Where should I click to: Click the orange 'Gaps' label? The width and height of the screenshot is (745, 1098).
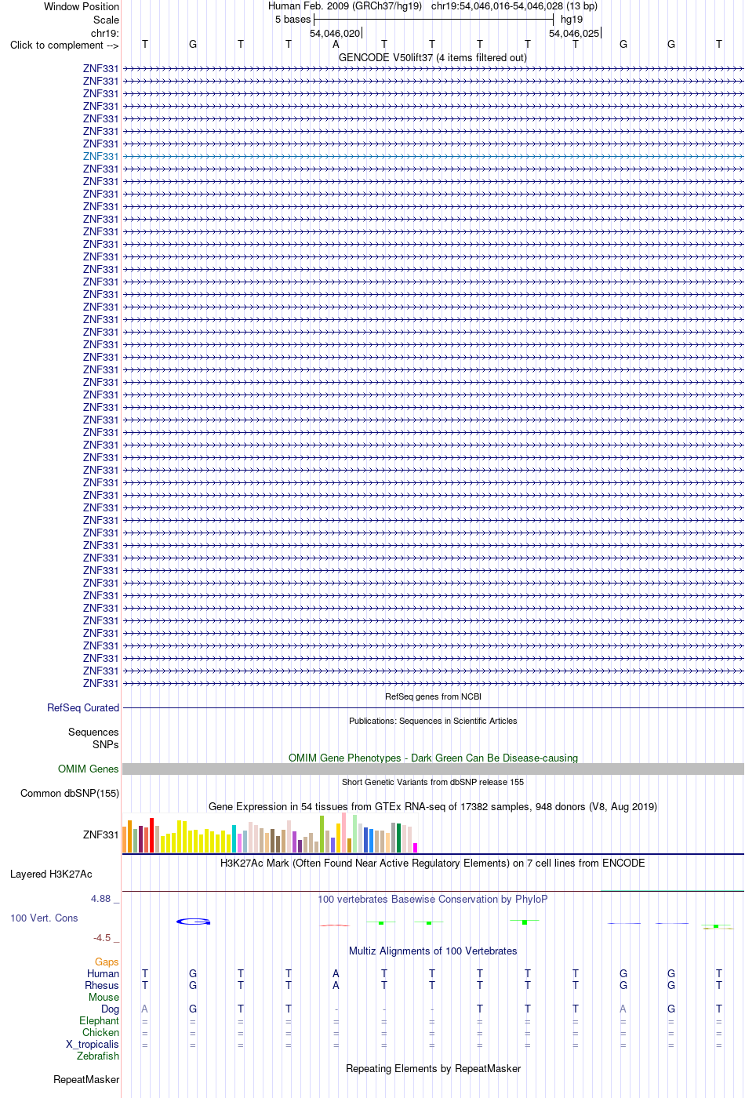pyautogui.click(x=107, y=962)
